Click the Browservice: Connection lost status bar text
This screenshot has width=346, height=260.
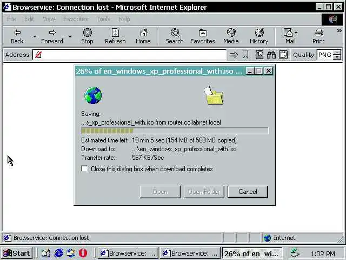coord(51,238)
